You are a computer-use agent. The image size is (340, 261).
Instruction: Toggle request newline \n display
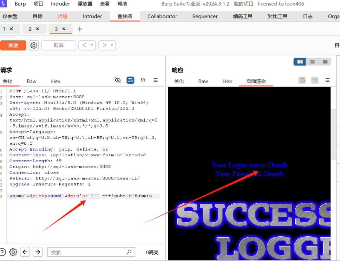coord(143,80)
